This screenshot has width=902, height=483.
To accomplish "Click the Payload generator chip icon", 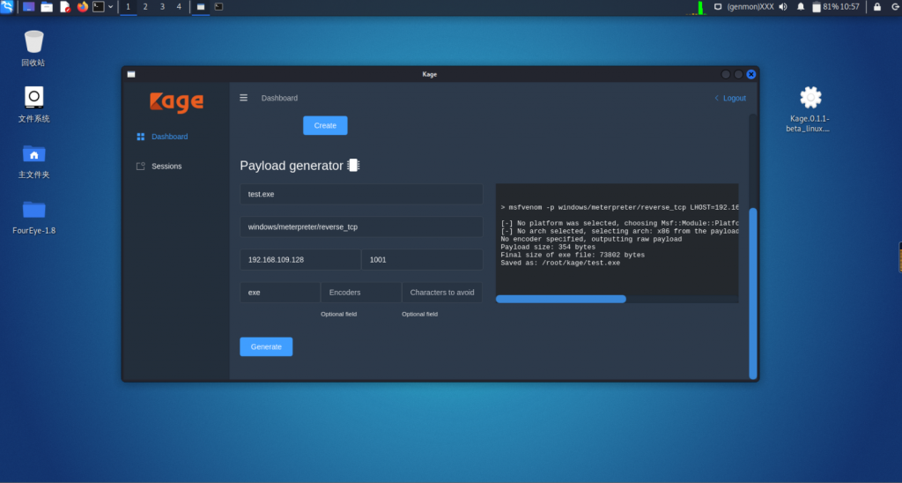I will [353, 165].
